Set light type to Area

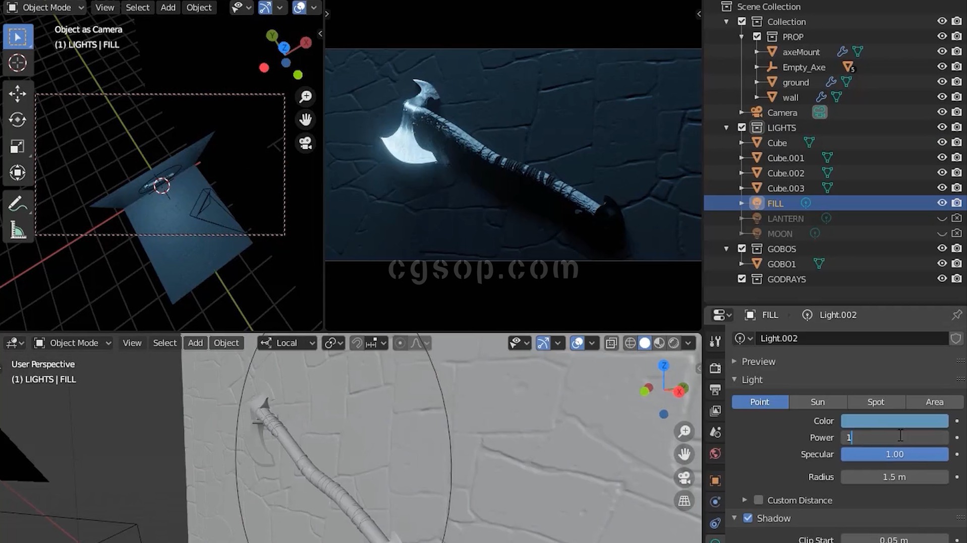click(x=934, y=402)
